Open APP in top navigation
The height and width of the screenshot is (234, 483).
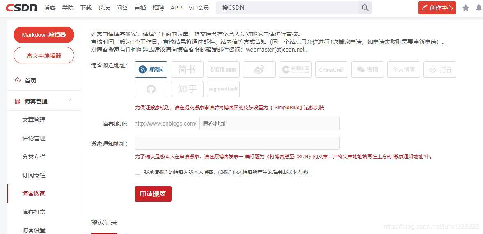pos(176,8)
